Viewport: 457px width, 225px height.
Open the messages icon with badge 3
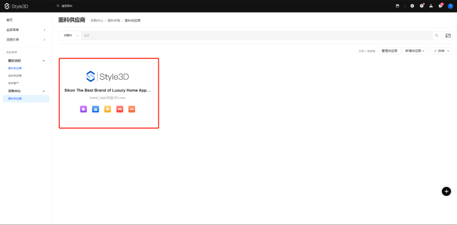(x=440, y=6)
